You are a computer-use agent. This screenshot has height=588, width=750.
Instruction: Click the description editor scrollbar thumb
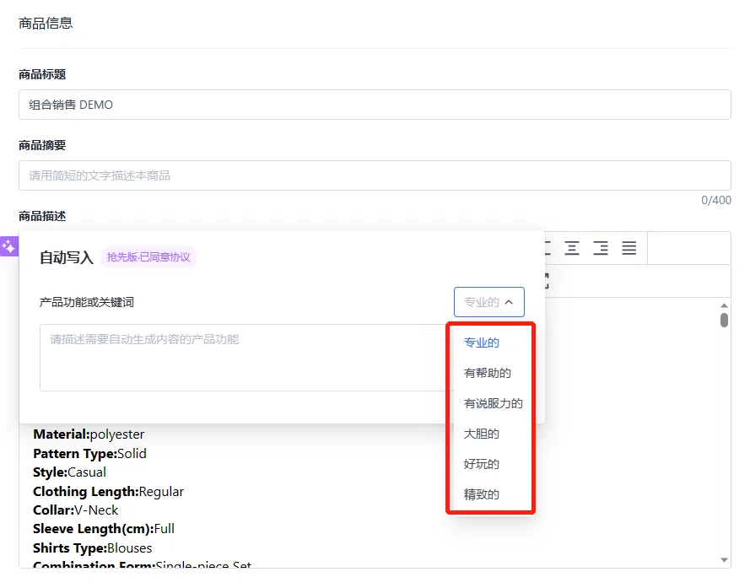pyautogui.click(x=724, y=320)
